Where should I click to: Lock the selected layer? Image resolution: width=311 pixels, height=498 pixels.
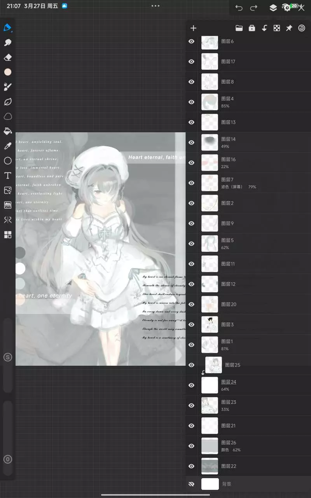point(252,28)
